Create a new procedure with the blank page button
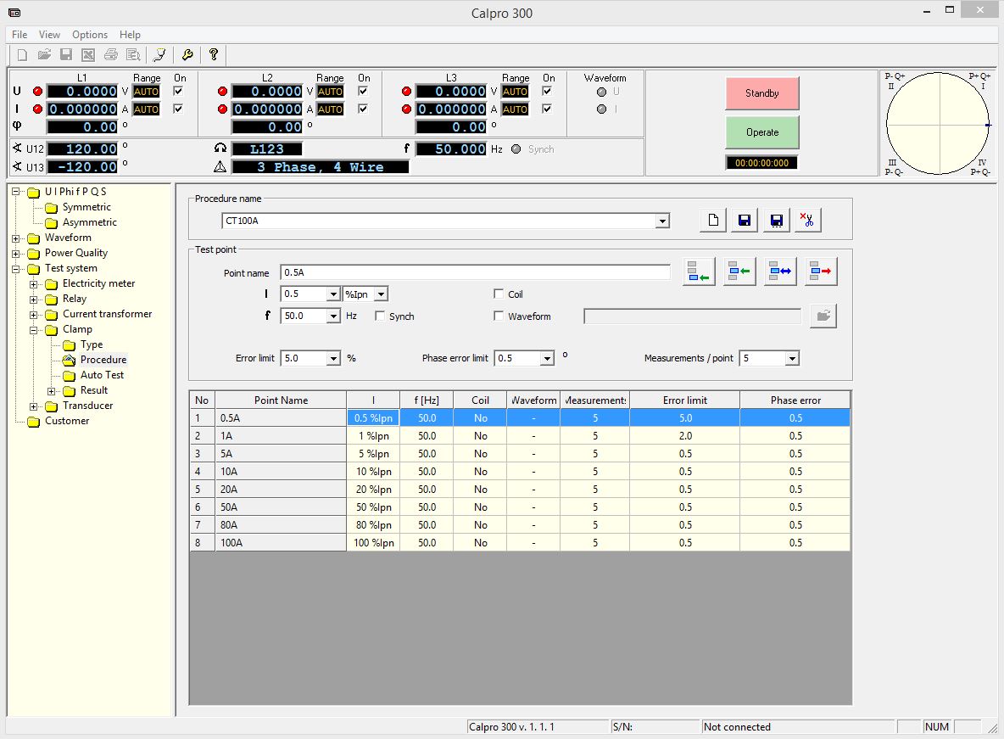 [x=712, y=221]
